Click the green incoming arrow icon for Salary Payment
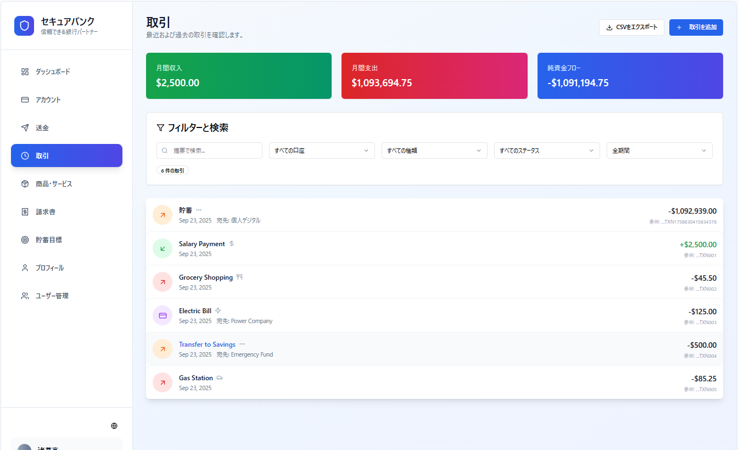The image size is (739, 450). coord(163,248)
